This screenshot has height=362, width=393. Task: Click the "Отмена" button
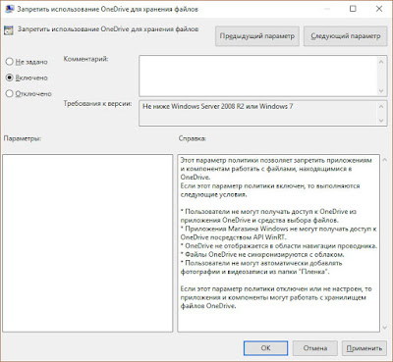315,348
